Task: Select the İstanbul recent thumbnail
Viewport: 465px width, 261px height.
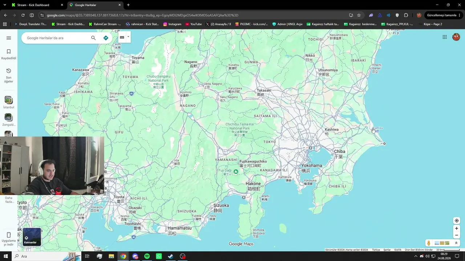Action: 8,100
